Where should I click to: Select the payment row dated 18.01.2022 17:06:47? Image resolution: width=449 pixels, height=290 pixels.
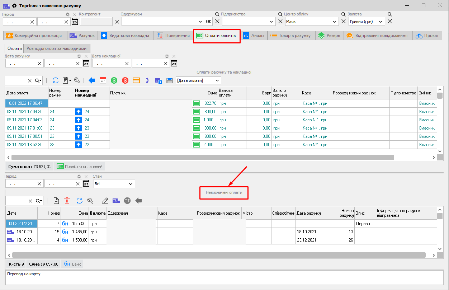click(x=221, y=103)
